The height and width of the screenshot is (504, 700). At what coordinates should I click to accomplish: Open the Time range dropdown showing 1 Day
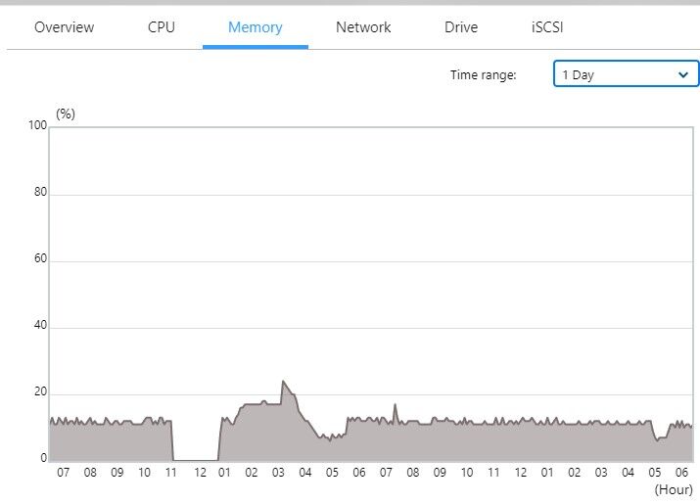click(x=626, y=74)
